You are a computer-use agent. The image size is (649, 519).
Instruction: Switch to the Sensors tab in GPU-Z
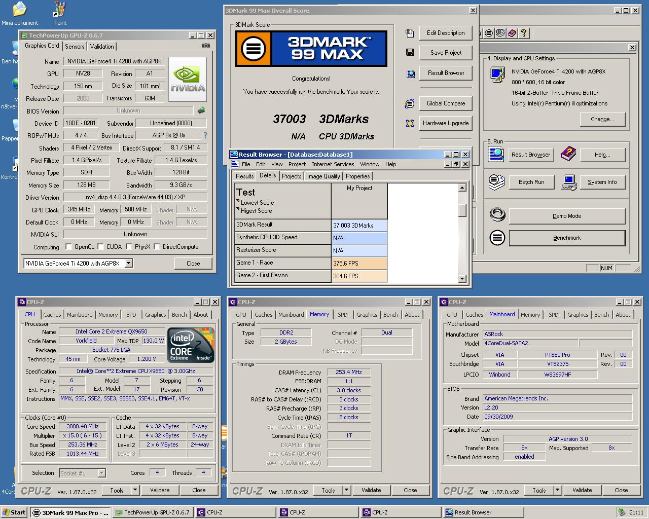(x=75, y=46)
